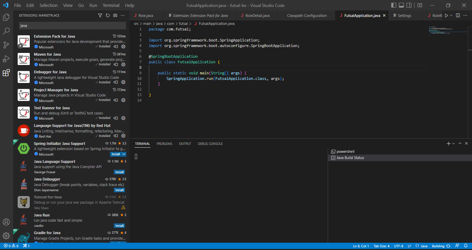Select the powershell terminal entry
This screenshot has height=250, width=472.
(x=400, y=151)
